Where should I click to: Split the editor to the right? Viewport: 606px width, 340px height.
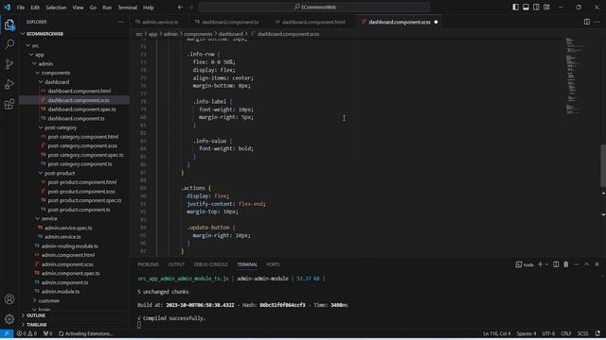(587, 22)
